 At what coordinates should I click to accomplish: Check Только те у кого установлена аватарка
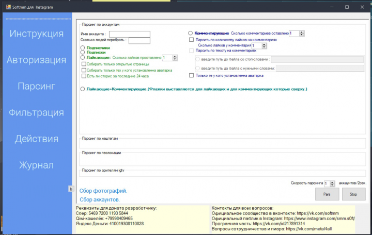tap(192, 75)
